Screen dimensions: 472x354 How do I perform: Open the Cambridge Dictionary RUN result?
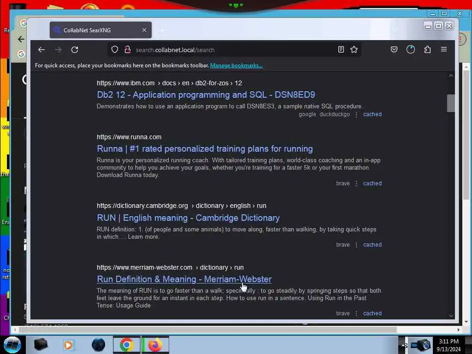tap(188, 218)
